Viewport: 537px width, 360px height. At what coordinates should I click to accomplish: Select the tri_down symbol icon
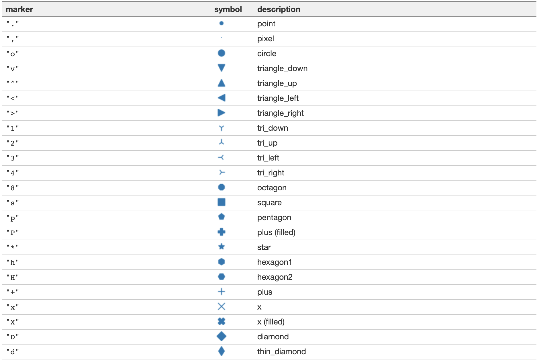coord(221,128)
